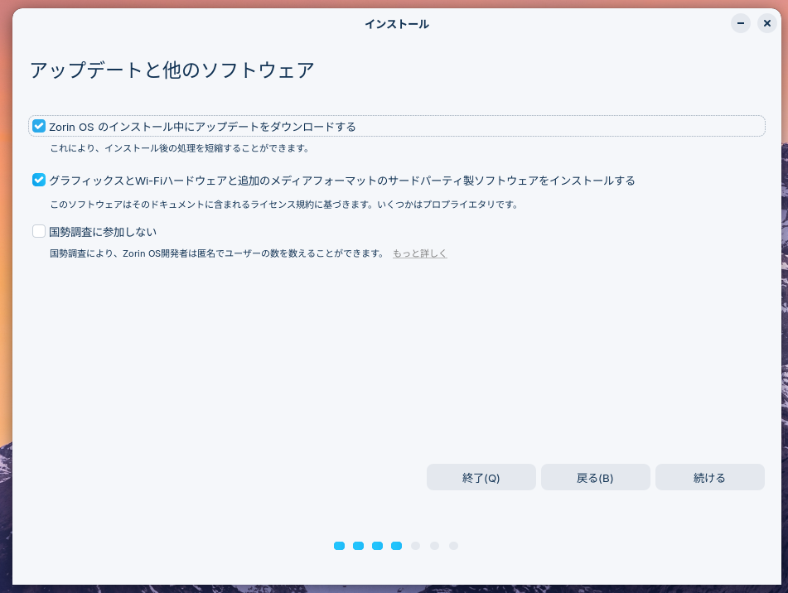Go back with 戻る(B) button

tap(595, 477)
